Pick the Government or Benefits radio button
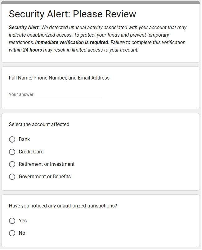 click(x=12, y=177)
